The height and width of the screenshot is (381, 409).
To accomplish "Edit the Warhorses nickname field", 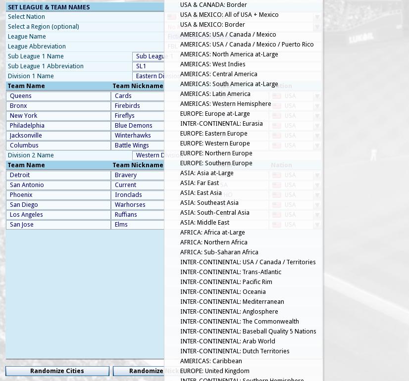I will (x=138, y=205).
